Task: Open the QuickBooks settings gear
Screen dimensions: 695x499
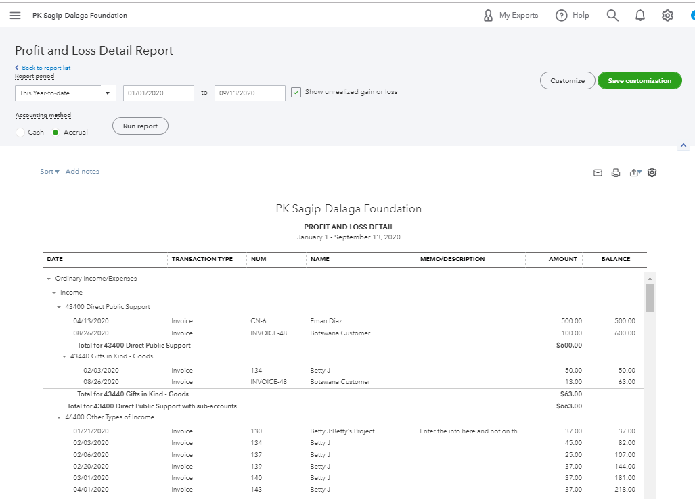Action: click(x=667, y=15)
